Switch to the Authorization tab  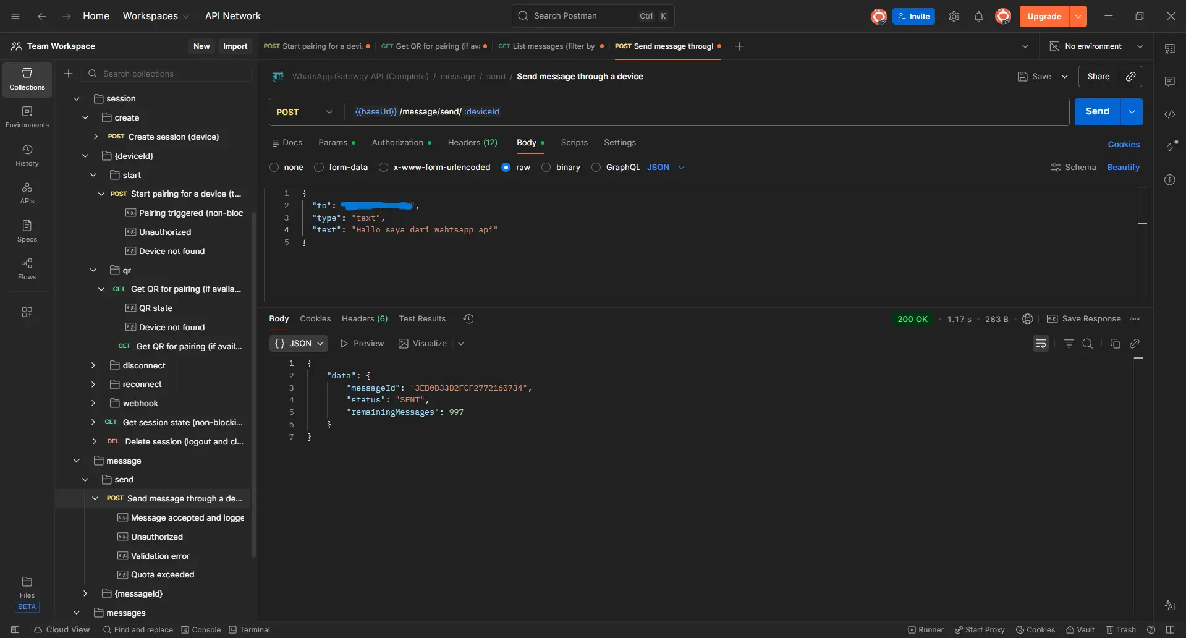(402, 143)
